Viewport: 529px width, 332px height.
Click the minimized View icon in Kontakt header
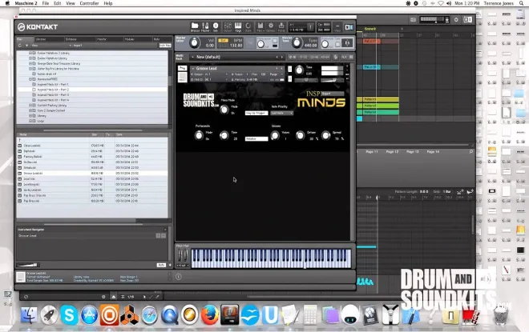click(337, 27)
